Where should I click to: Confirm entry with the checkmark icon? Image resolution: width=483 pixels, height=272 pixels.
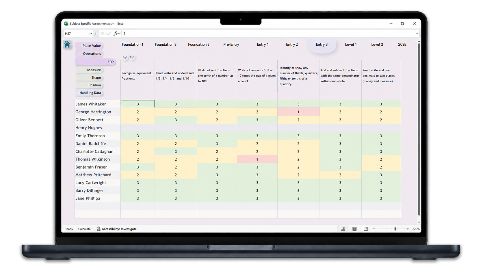pos(109,34)
